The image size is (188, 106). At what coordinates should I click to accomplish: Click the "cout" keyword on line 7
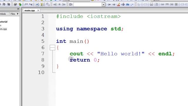click(x=76, y=54)
